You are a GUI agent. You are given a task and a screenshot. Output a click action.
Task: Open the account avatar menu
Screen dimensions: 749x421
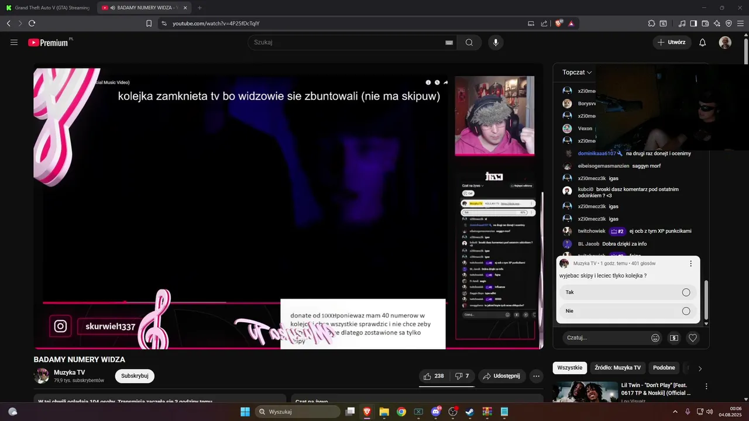point(725,43)
